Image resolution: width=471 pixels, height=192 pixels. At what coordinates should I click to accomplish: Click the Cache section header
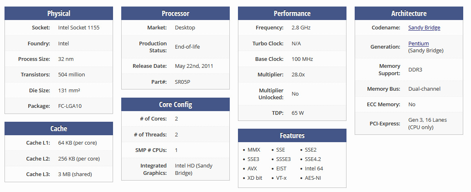pyautogui.click(x=59, y=128)
